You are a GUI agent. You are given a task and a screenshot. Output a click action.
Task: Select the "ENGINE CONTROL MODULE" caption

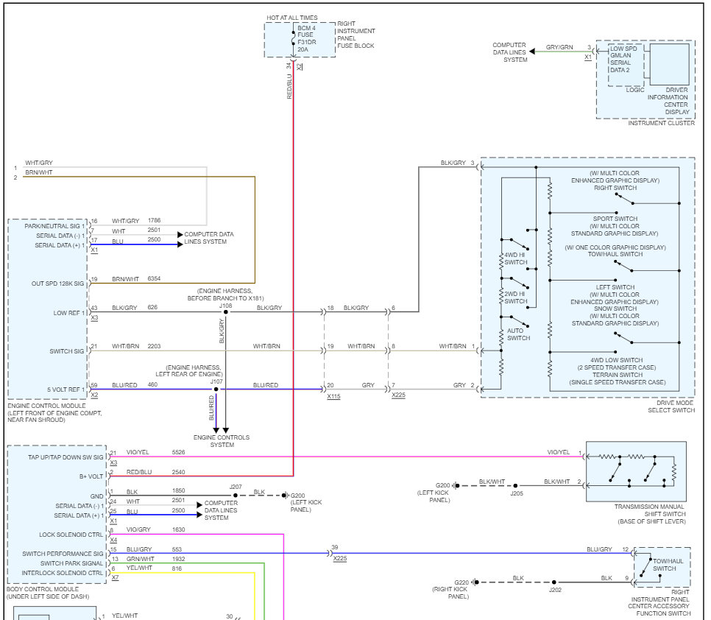coord(46,406)
